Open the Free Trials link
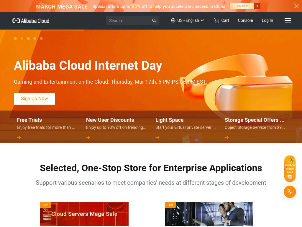The image size is (302, 227). [29, 120]
